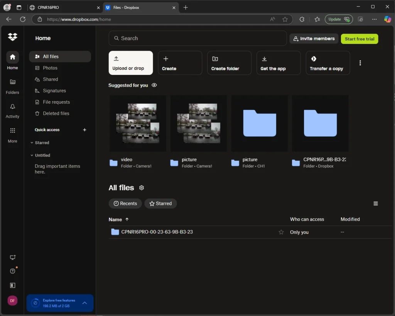Open CPNR16PRO-00-23-63-9B-B3-23 folder row
Image resolution: width=395 pixels, height=316 pixels.
coord(250,232)
